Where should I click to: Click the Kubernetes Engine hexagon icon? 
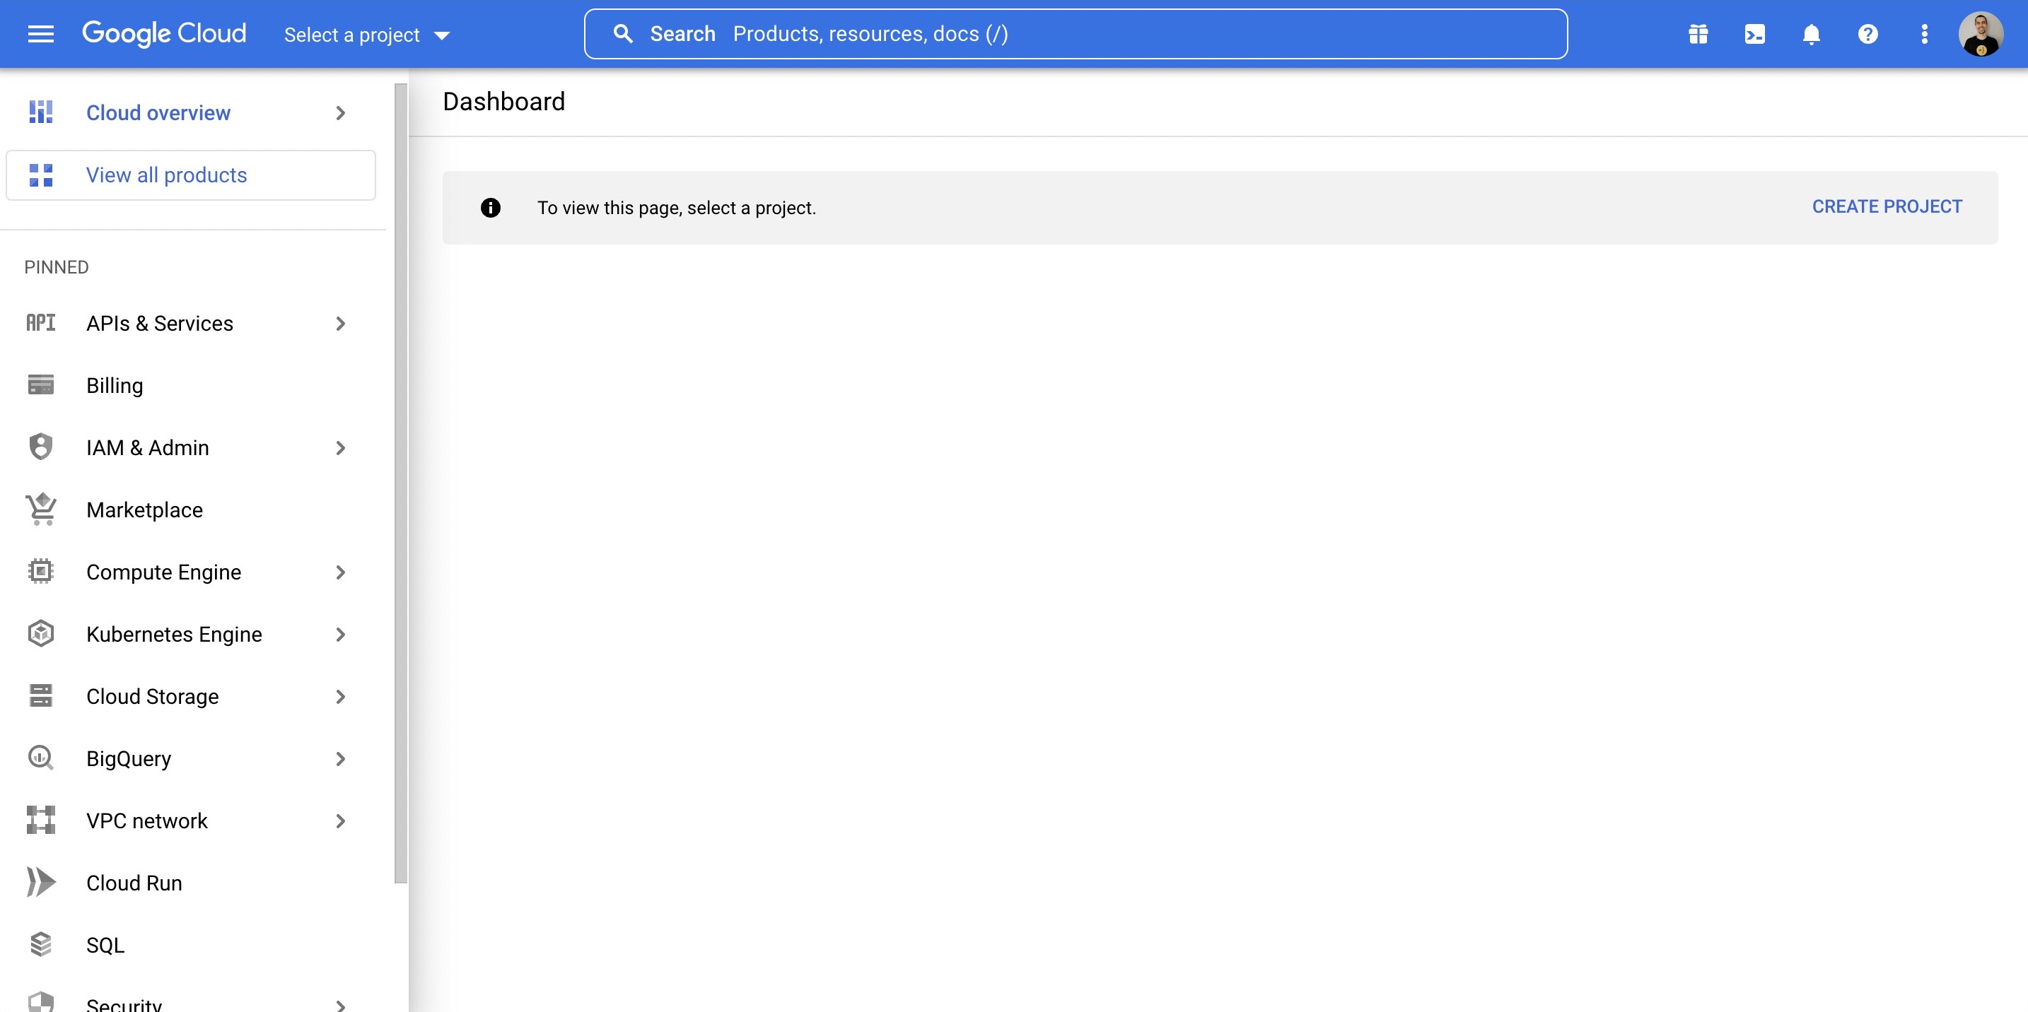coord(40,633)
